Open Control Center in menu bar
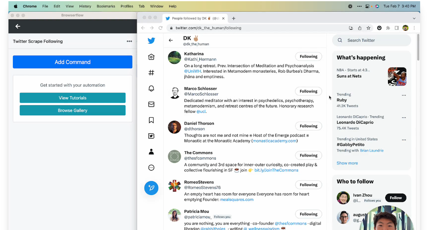 pos(367,6)
